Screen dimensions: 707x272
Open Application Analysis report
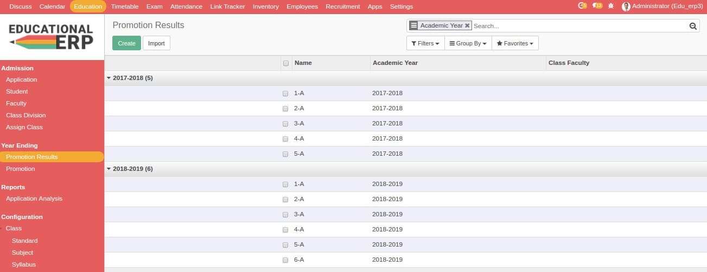(34, 198)
